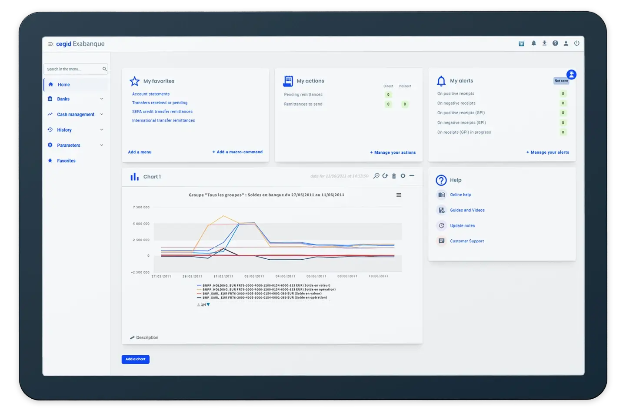Toggle the Not seen alerts filter

click(561, 81)
